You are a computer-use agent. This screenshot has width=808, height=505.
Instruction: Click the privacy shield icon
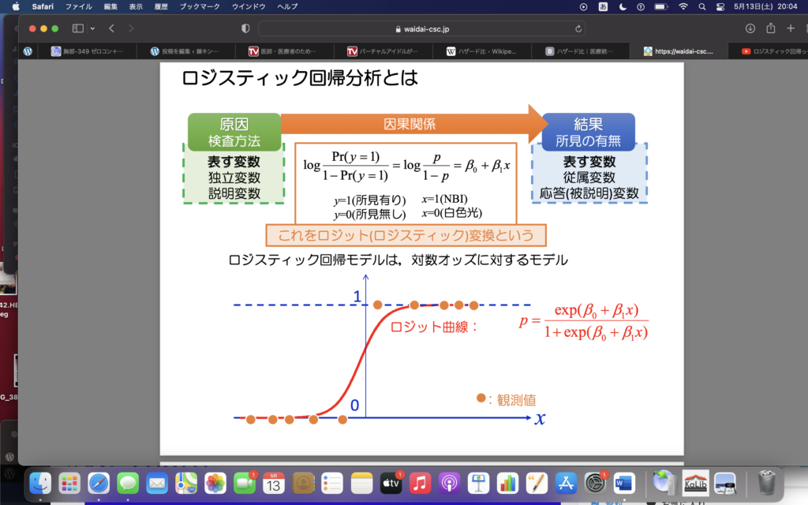(x=245, y=28)
